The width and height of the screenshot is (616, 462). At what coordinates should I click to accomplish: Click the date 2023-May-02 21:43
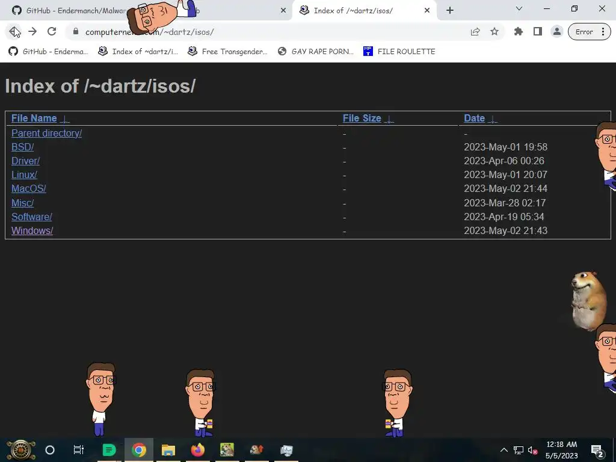pos(505,230)
